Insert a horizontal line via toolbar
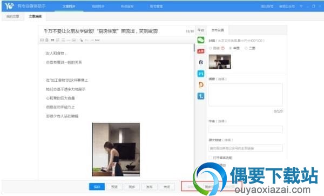Screen dimensions: 324x196 pos(69,40)
